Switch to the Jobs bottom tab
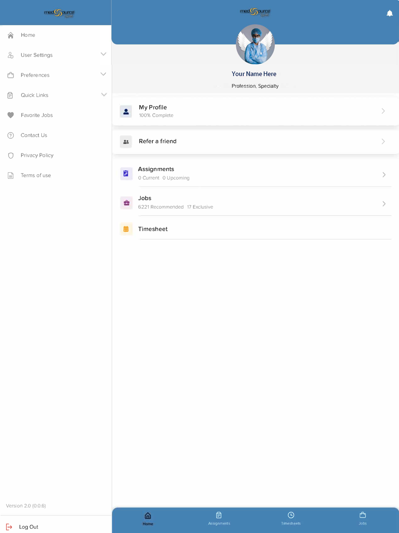Image resolution: width=399 pixels, height=533 pixels. [363, 519]
